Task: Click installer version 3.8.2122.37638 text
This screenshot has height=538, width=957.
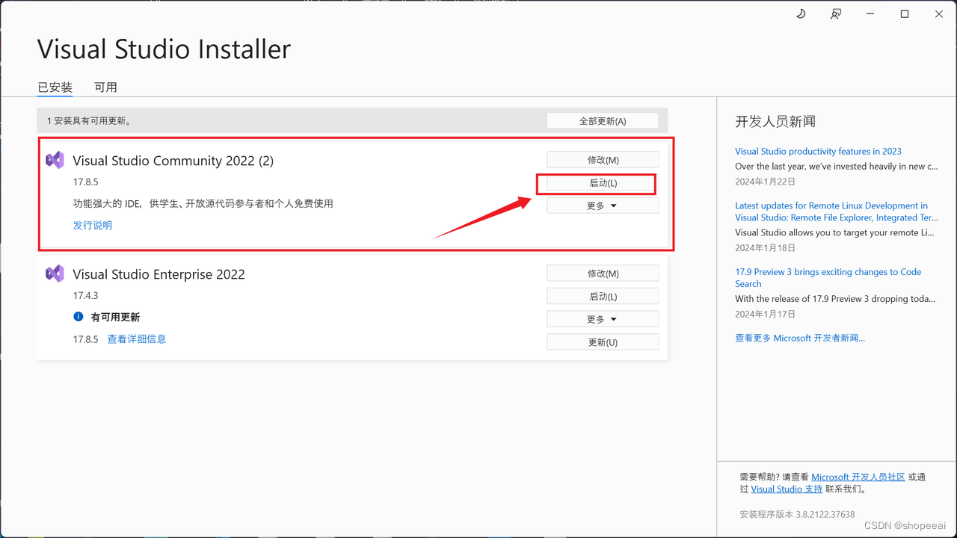Action: click(x=797, y=514)
